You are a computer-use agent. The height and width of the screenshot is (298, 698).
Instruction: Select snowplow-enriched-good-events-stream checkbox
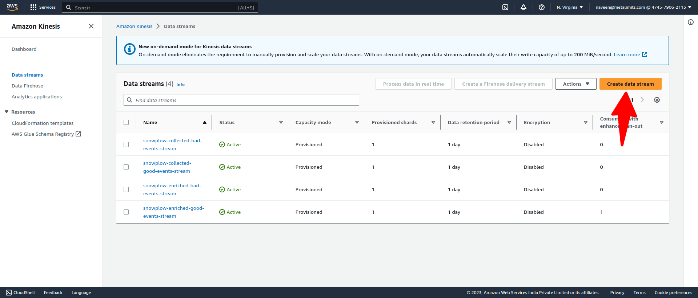coord(126,212)
